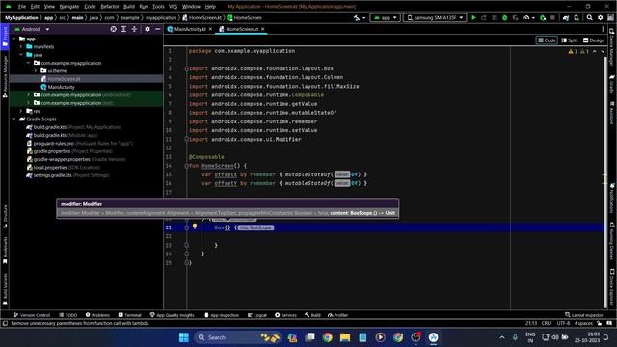Toggle the Project side tab
Viewport: 617px width, 347px height.
(5, 38)
